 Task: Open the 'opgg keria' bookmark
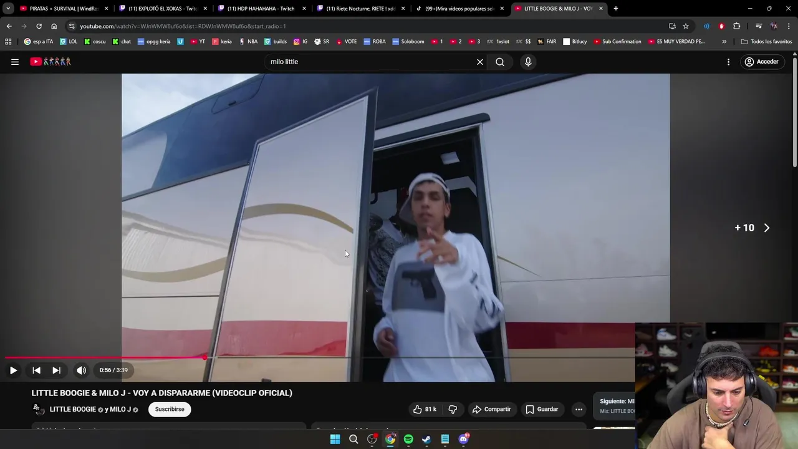[153, 42]
